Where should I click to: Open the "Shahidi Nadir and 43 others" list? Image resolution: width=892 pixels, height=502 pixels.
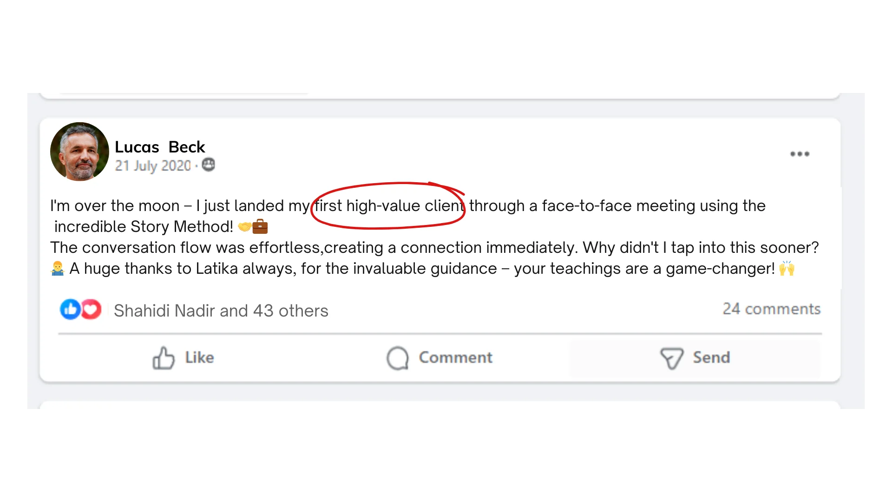(x=221, y=310)
